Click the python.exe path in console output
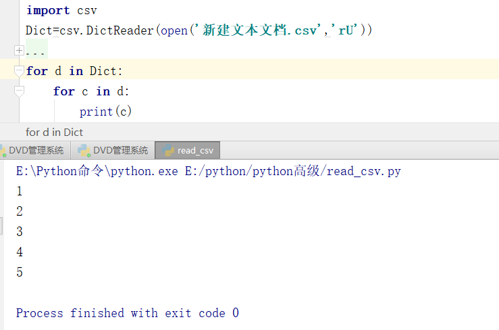 [97, 171]
